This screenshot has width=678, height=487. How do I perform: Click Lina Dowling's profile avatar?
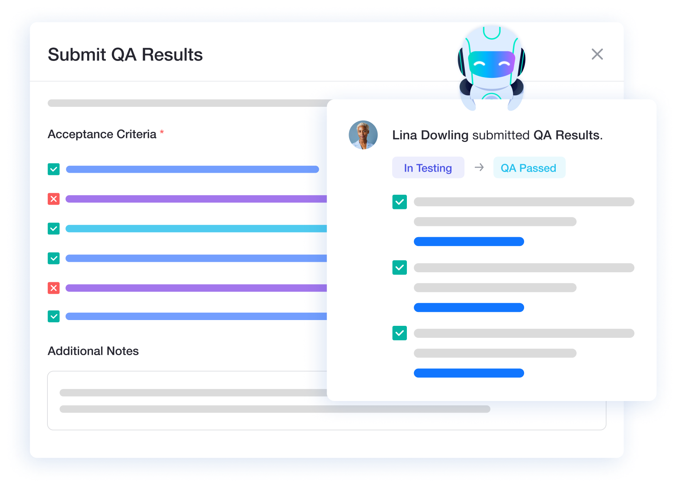tap(363, 135)
